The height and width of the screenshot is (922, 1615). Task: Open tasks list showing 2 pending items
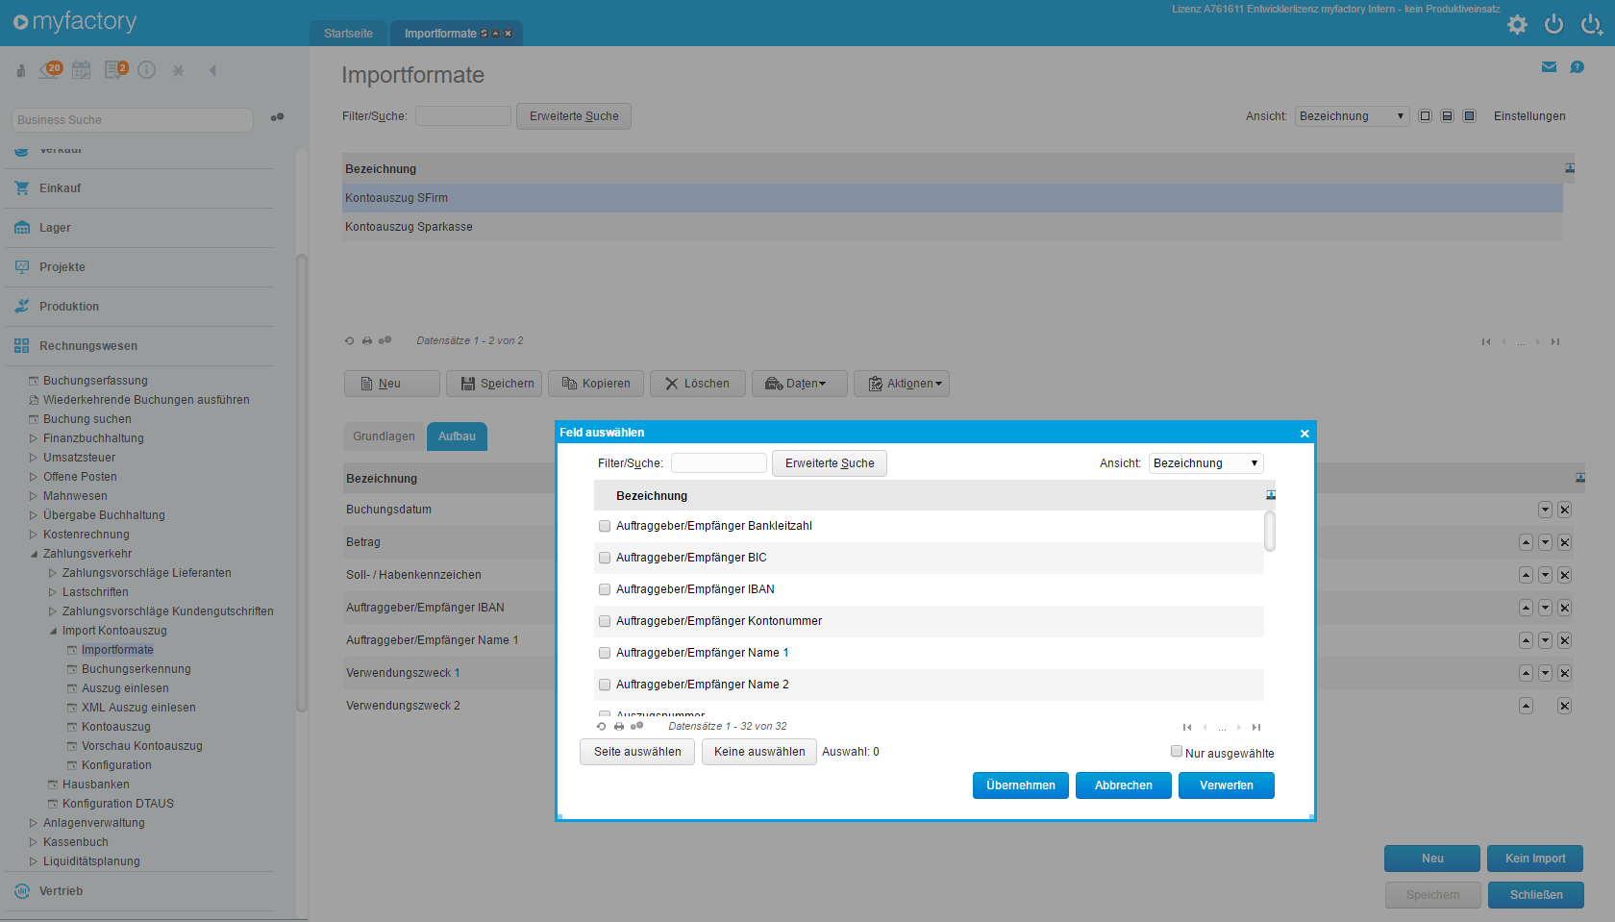[113, 70]
